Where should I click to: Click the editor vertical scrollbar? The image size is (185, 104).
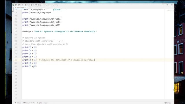[174, 58]
